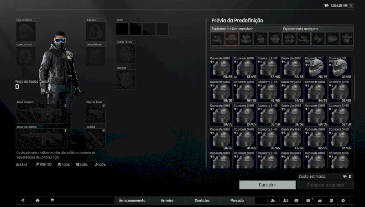Open settings with the gear icon
This screenshot has height=207, width=365.
[x=343, y=200]
